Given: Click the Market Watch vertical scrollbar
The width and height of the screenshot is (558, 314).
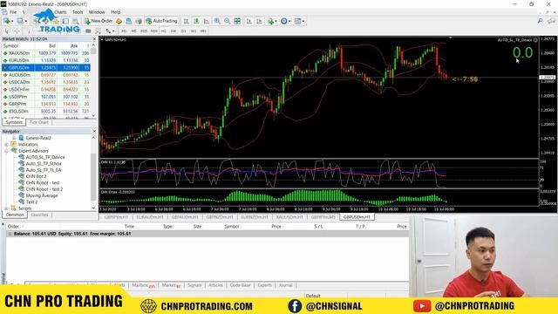Looking at the screenshot, I should 93,80.
